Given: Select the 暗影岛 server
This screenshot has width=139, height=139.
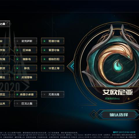Looking at the screenshot, I should coord(25,59).
